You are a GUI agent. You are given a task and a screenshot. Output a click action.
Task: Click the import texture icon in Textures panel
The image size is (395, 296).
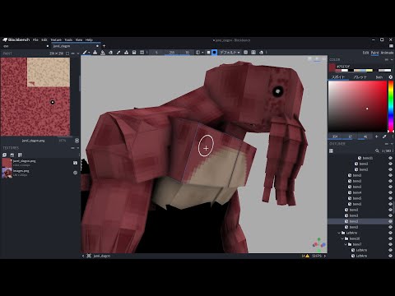click(x=5, y=155)
